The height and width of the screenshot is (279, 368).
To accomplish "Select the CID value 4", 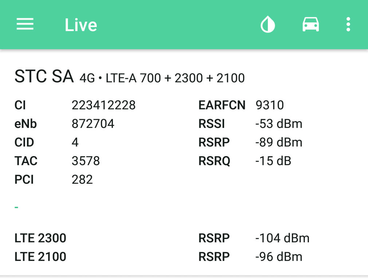I will point(75,142).
